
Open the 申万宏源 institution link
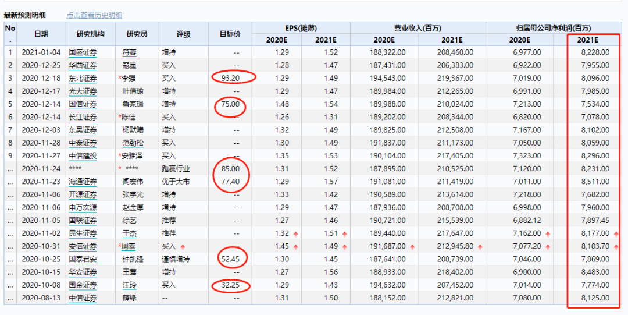click(x=83, y=207)
